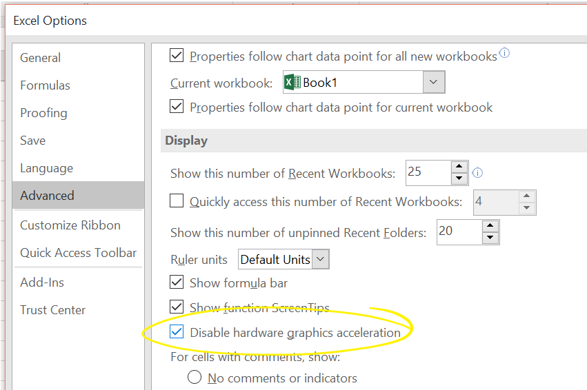Uncheck Disable hardware graphics acceleration
The height and width of the screenshot is (390, 587).
[x=177, y=333]
